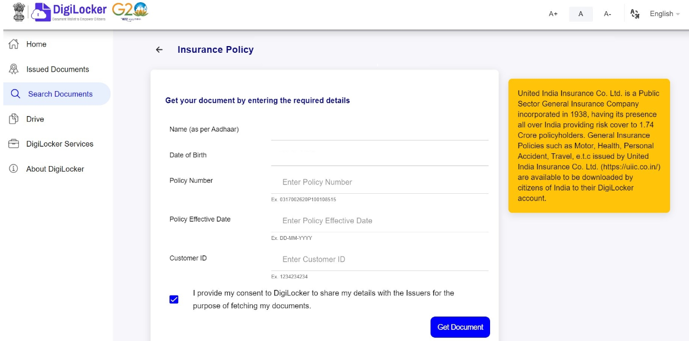Decrease font size with A-
689x341 pixels.
[607, 14]
